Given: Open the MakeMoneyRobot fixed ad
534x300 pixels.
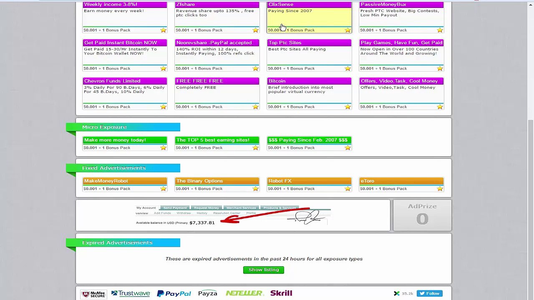Looking at the screenshot, I should point(125,181).
